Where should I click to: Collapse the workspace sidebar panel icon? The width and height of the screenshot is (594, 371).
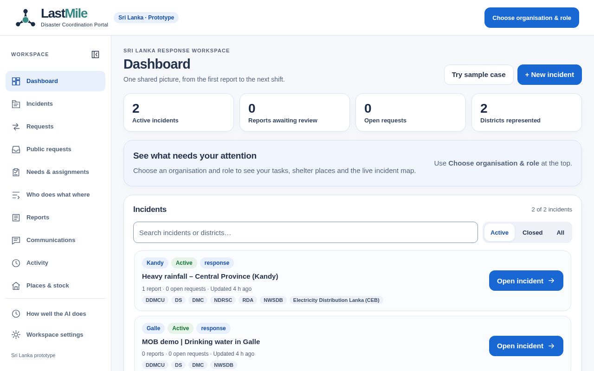pyautogui.click(x=95, y=54)
